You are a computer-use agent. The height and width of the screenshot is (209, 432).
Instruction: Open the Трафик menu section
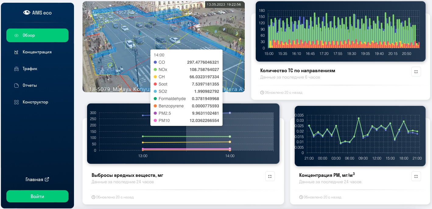[30, 69]
